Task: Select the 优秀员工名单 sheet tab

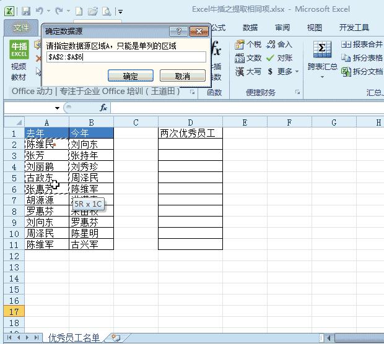Action: tap(74, 338)
